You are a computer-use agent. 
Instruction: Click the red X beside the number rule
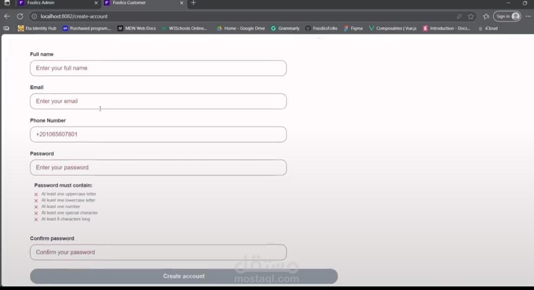pos(36,207)
